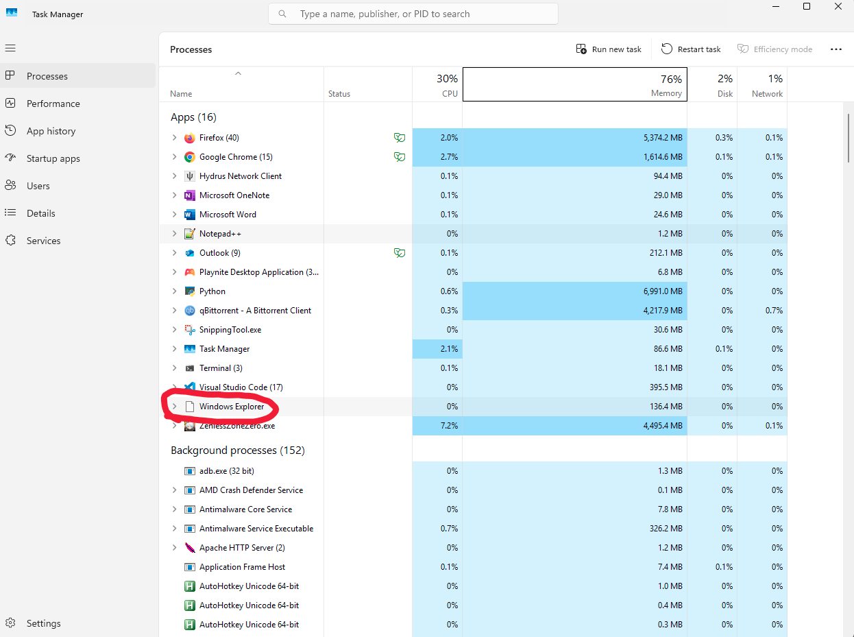Click the SnippingTool.exe icon

pyautogui.click(x=190, y=330)
